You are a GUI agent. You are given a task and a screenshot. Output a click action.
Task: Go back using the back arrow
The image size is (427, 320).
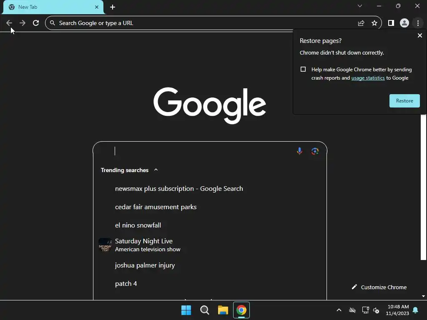click(x=9, y=23)
